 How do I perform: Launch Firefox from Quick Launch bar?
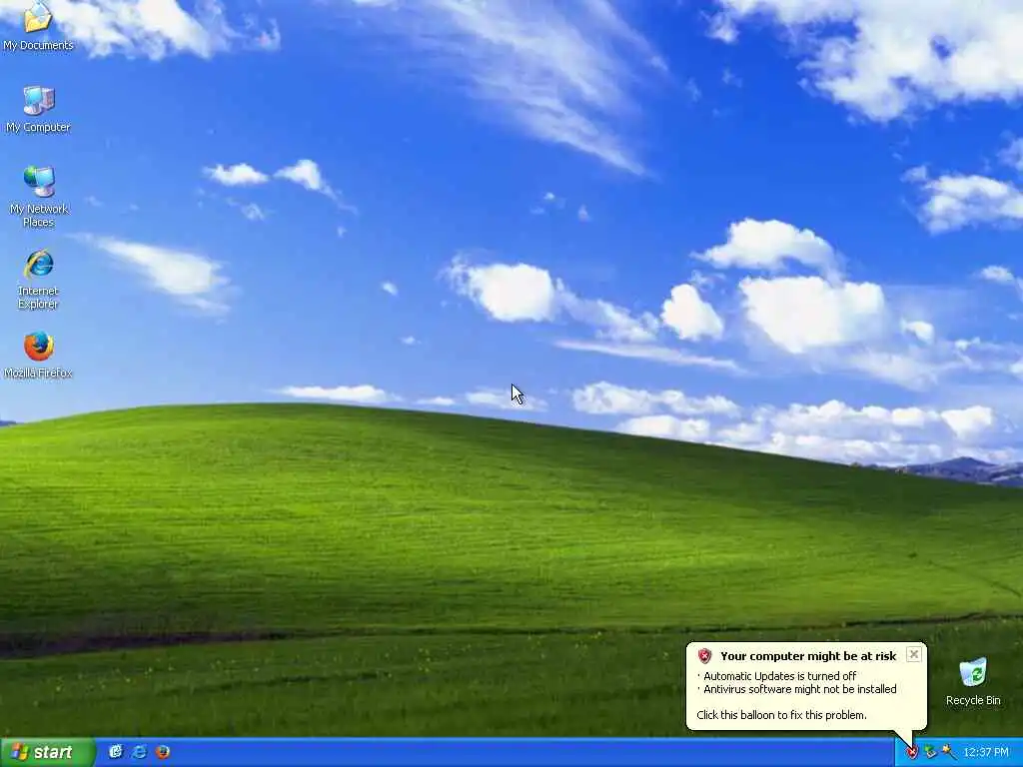click(x=163, y=752)
